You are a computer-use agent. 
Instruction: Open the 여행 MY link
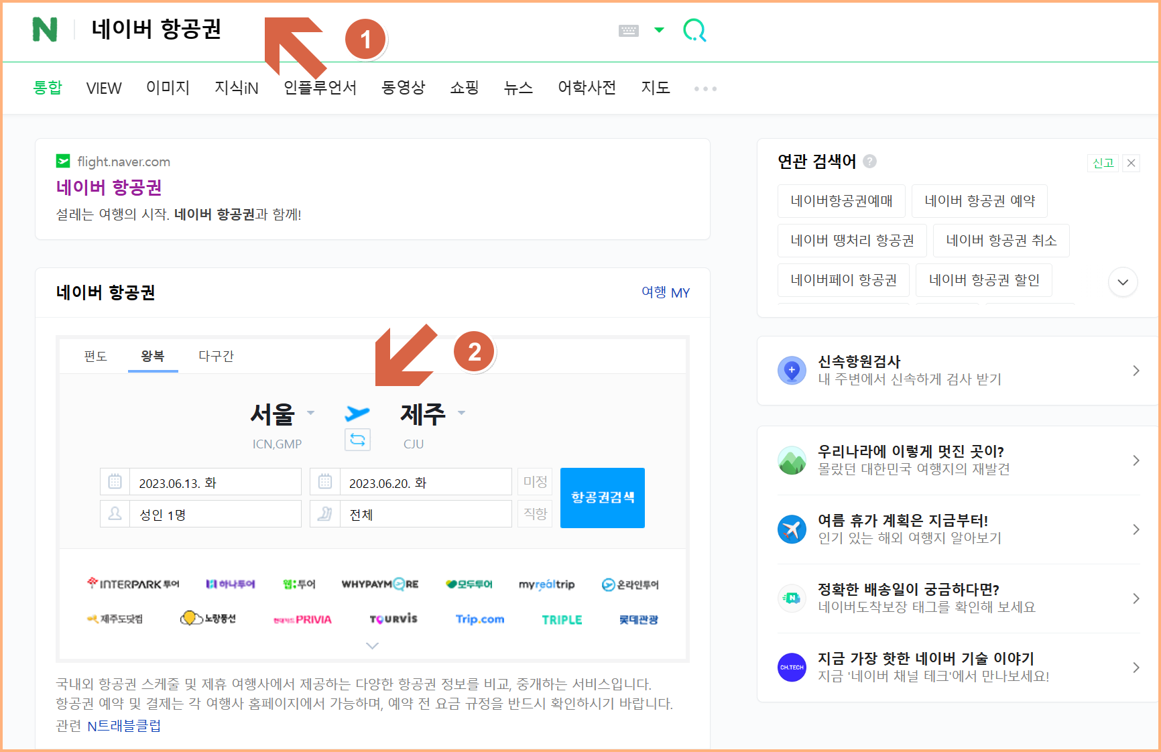tap(666, 292)
